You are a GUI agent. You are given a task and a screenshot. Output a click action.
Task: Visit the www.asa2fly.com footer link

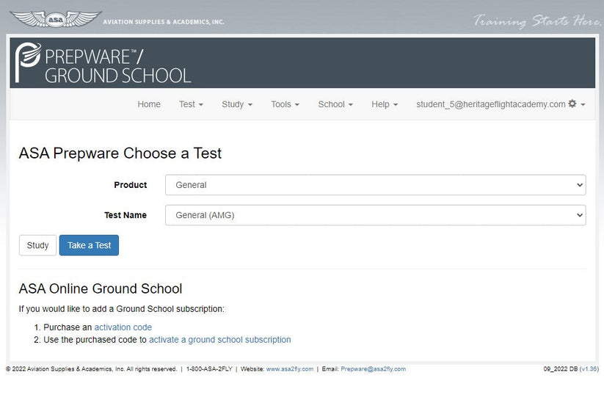pyautogui.click(x=289, y=369)
